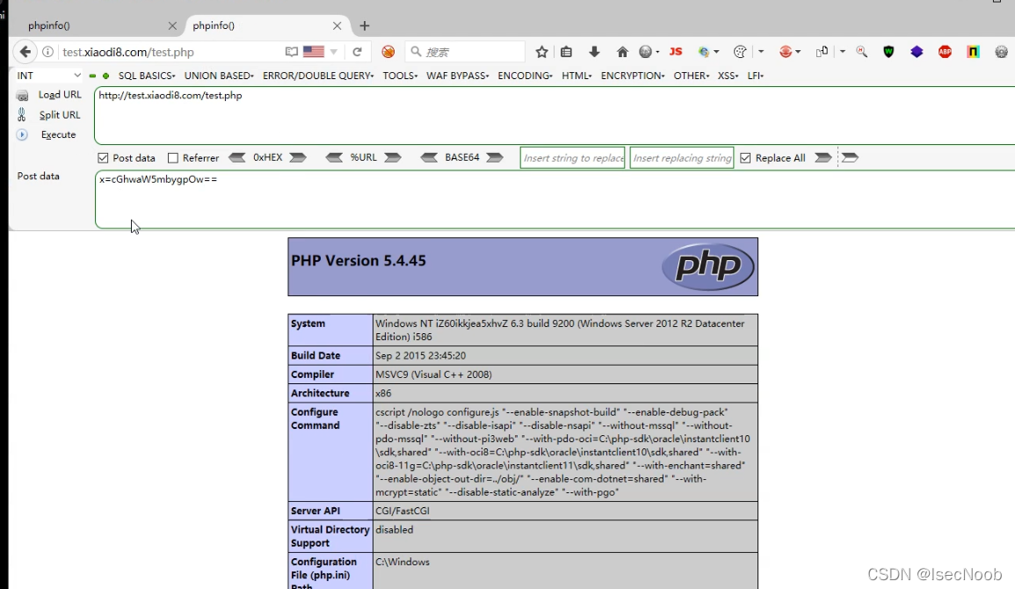Close the active phpinfo() tab
The width and height of the screenshot is (1015, 589).
[337, 25]
